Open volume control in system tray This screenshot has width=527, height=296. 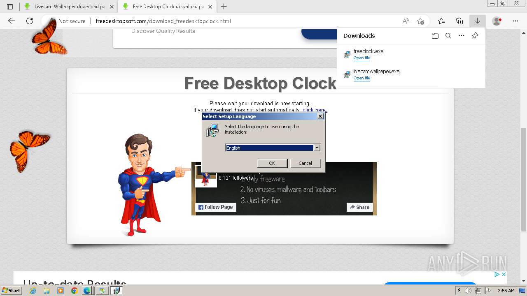click(x=468, y=291)
